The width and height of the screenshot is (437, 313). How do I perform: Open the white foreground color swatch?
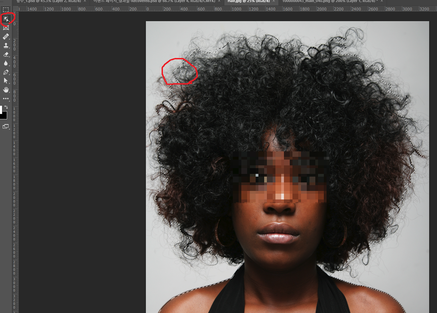1,109
